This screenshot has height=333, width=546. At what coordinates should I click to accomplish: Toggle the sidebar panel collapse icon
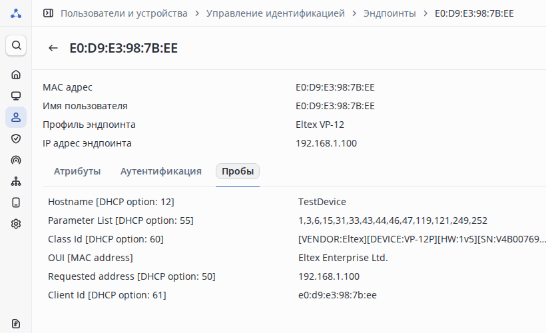(x=48, y=13)
